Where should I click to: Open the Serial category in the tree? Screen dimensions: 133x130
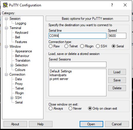click(x=19, y=102)
